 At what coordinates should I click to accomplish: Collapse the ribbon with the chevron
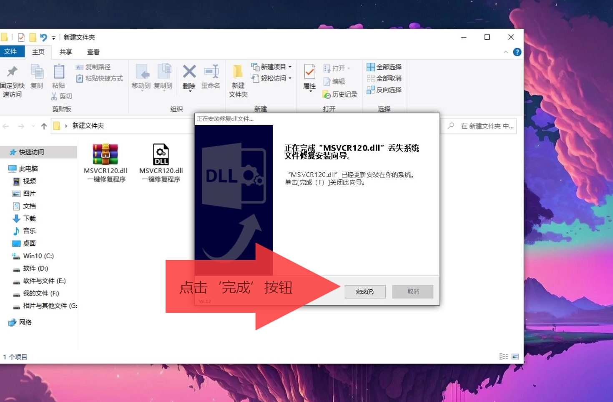pyautogui.click(x=505, y=52)
